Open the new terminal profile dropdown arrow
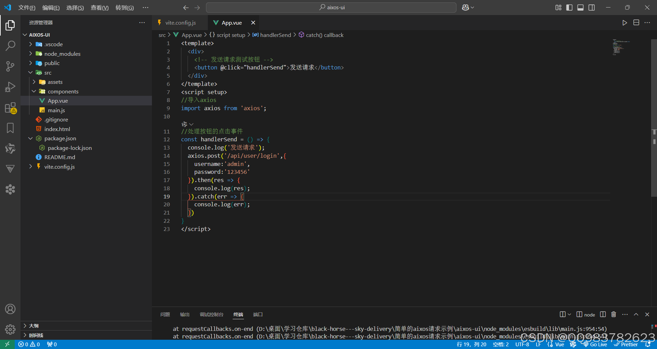The image size is (657, 349). pyautogui.click(x=569, y=314)
